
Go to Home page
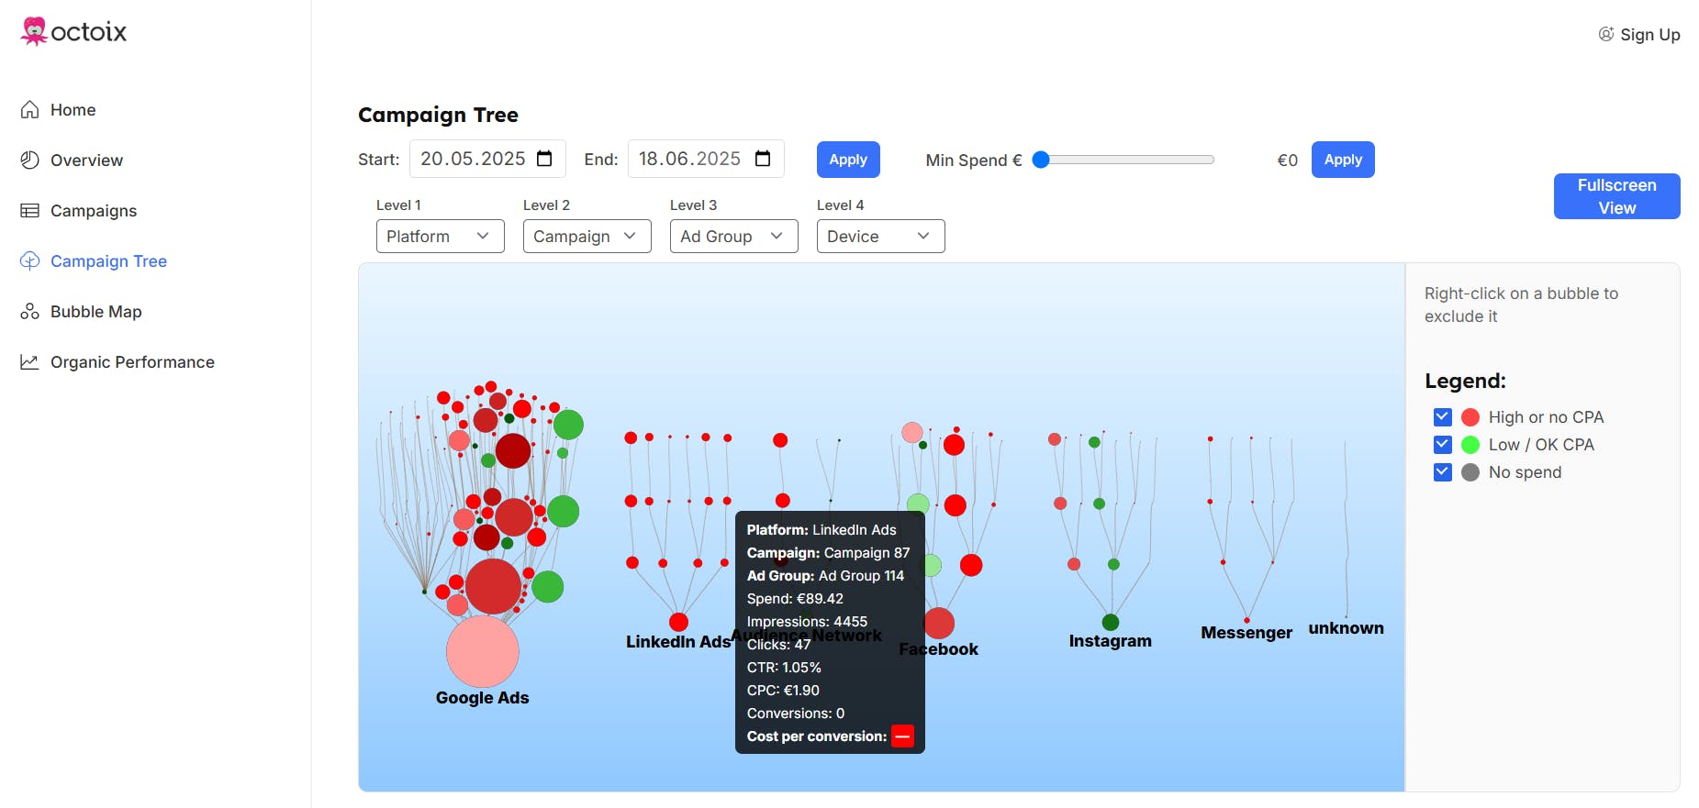click(x=73, y=110)
